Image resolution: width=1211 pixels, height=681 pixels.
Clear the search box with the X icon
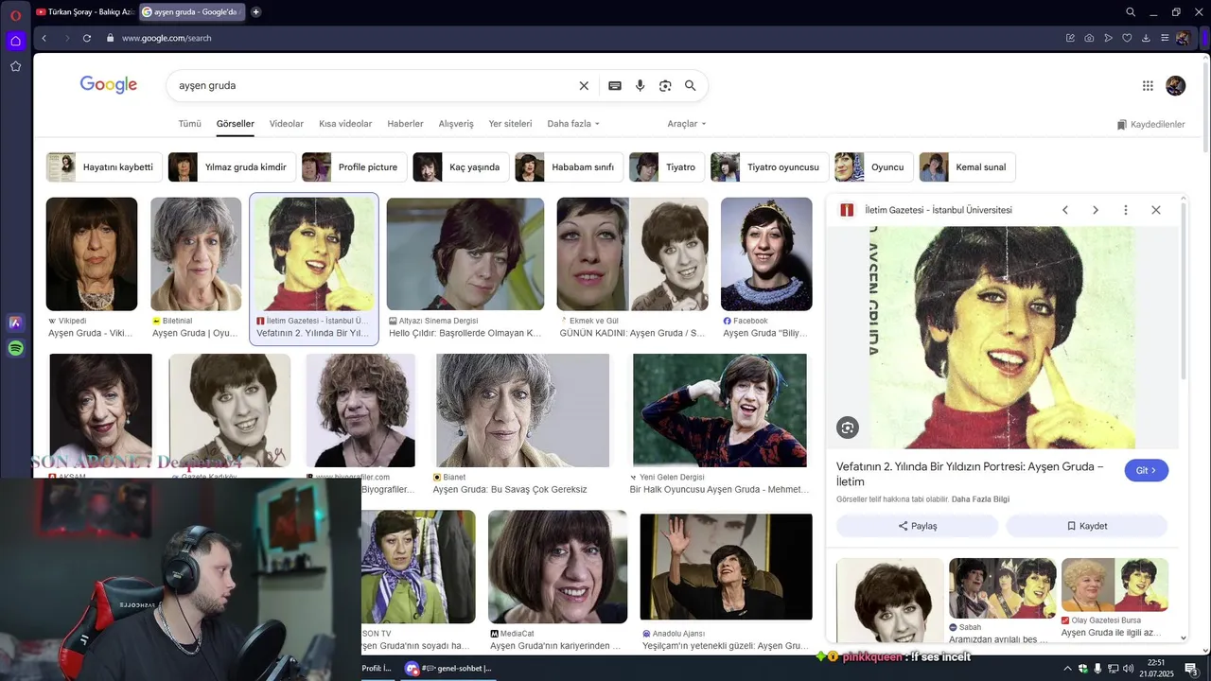584,85
